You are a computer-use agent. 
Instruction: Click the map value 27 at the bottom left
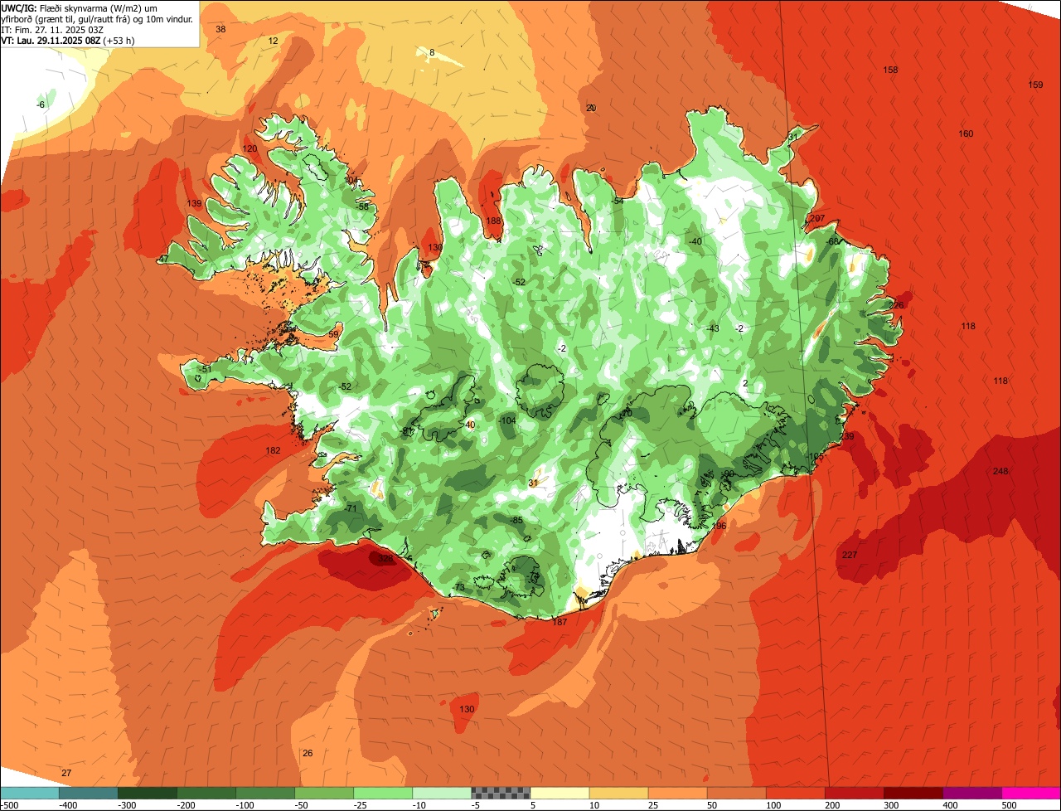[66, 773]
